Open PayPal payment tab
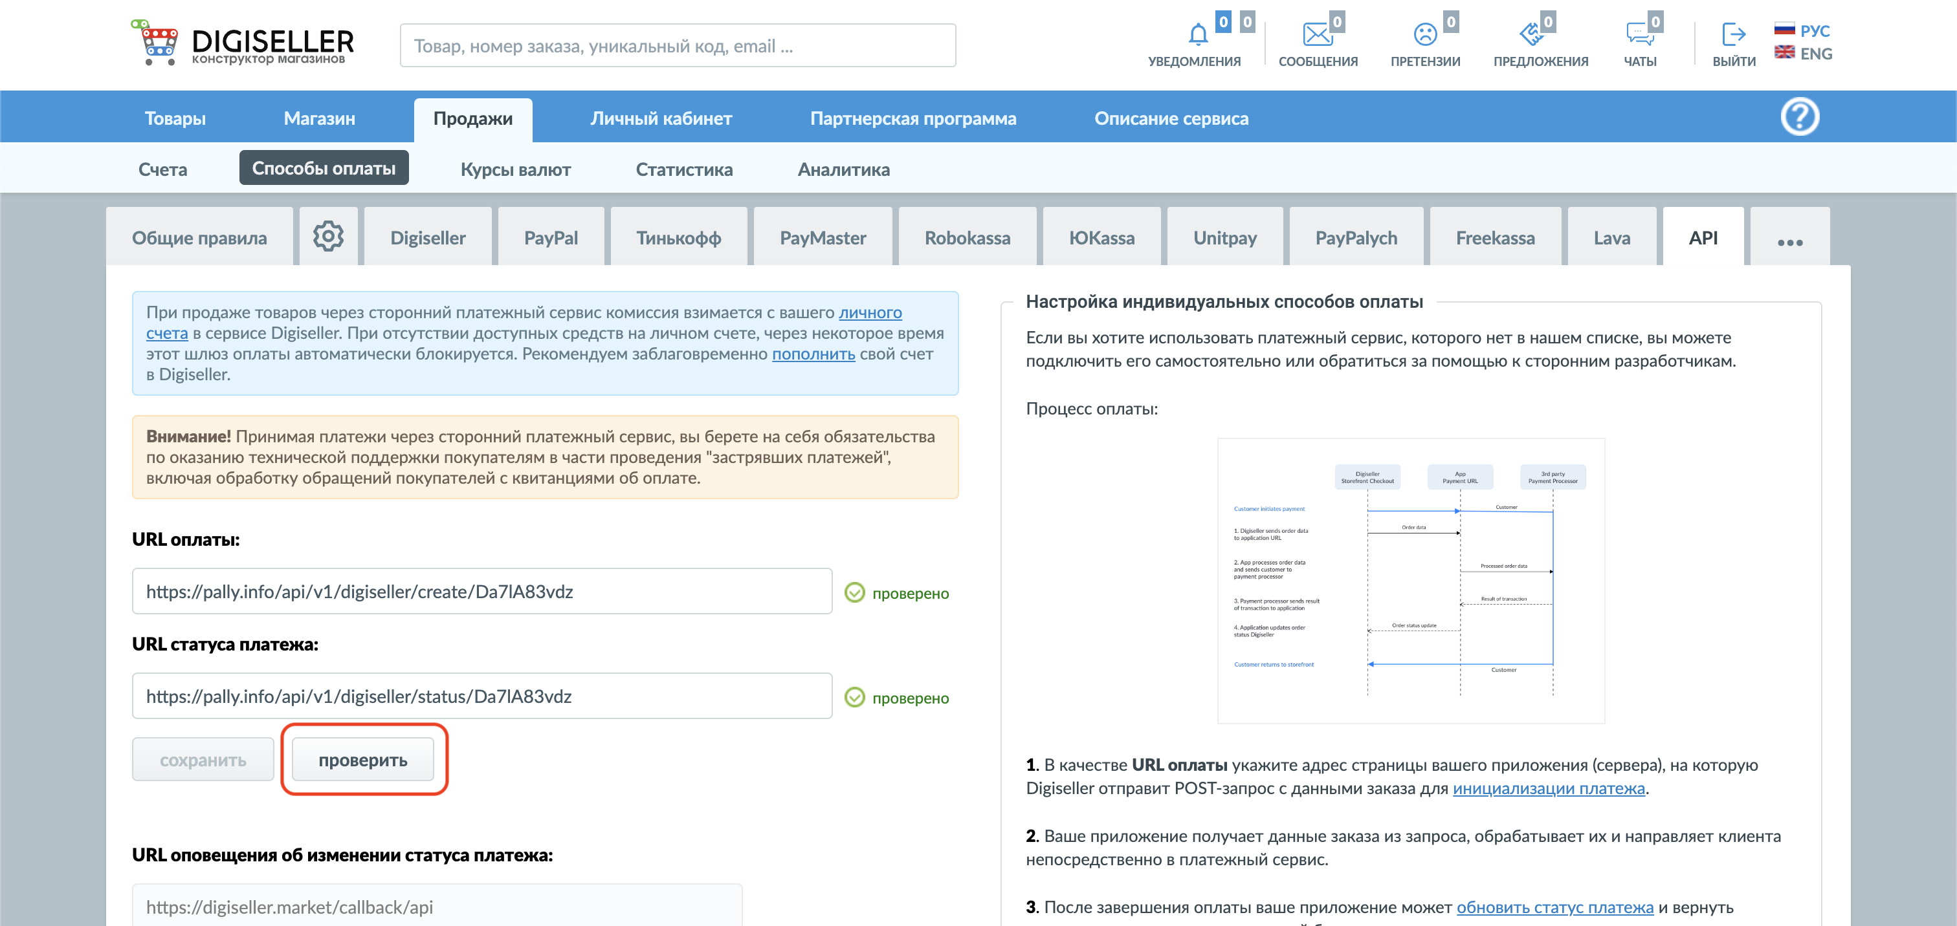Viewport: 1957px width, 926px height. 551,237
